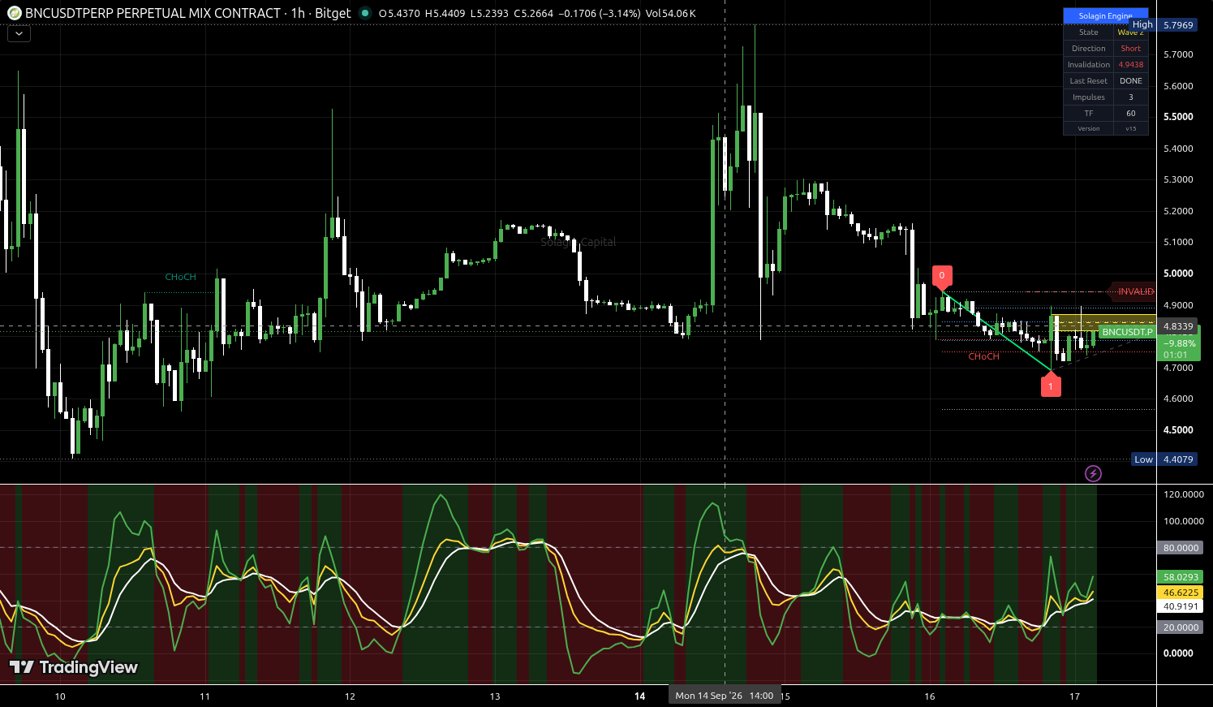This screenshot has width=1213, height=707.
Task: Click bold date 14 on the time axis
Action: [639, 696]
